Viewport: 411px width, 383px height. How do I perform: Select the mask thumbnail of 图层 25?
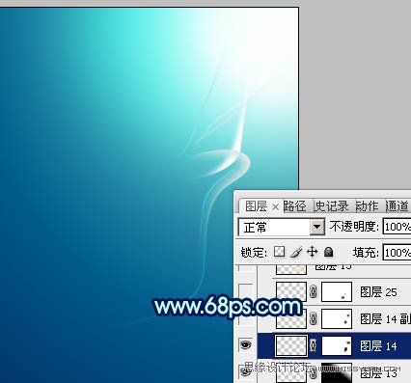coord(337,292)
